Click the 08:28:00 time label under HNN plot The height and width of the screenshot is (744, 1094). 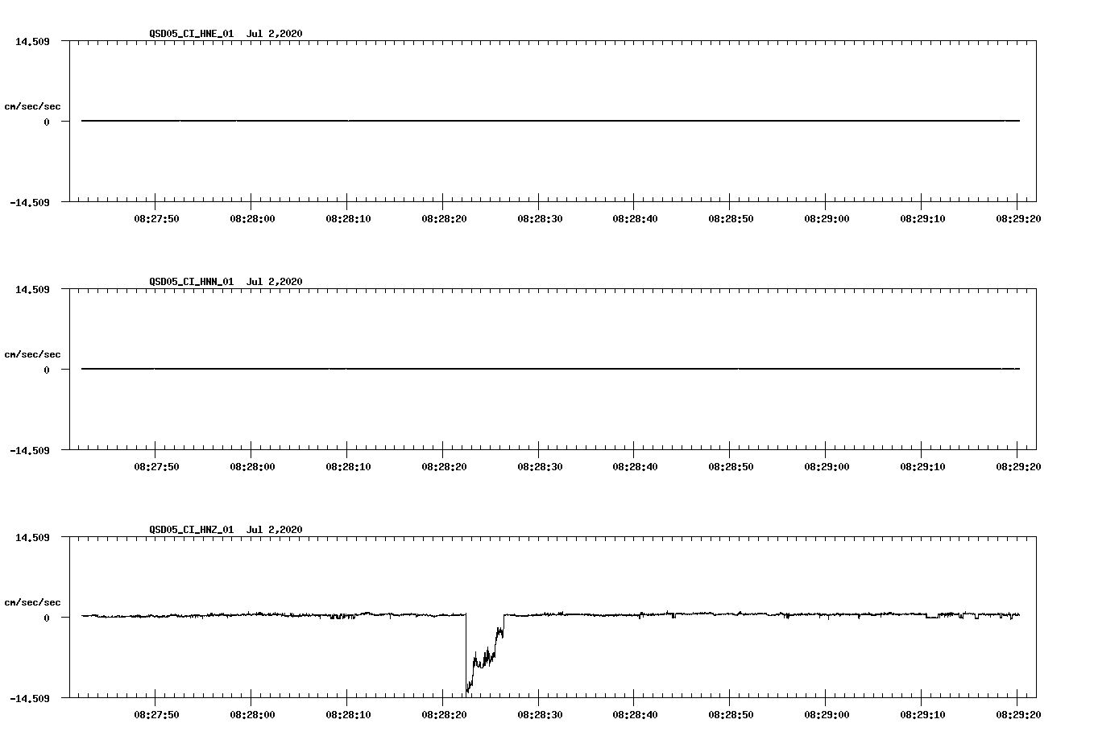click(252, 467)
